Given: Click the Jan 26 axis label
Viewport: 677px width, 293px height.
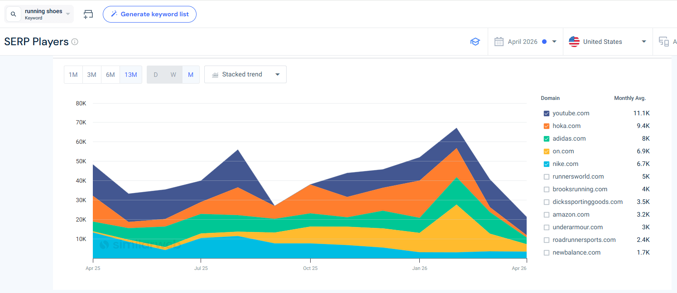Looking at the screenshot, I should [x=420, y=268].
